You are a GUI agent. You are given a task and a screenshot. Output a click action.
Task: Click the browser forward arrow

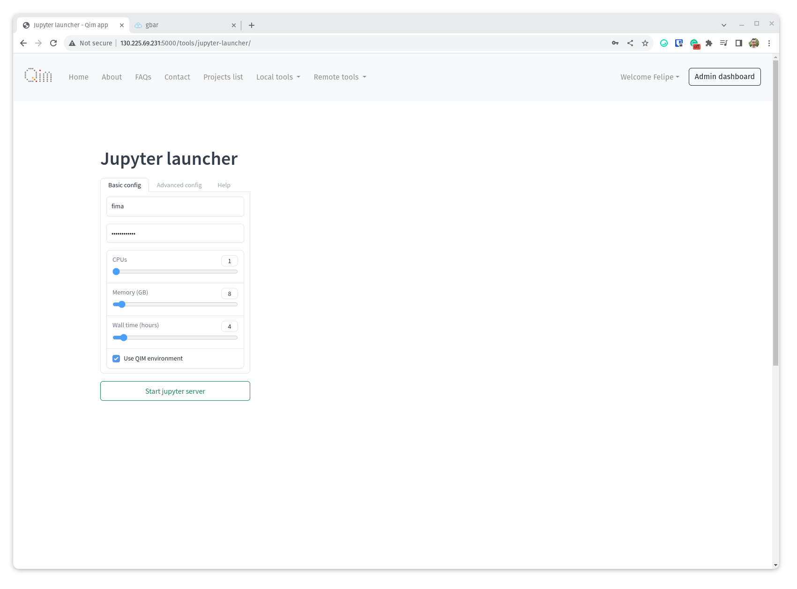[38, 43]
